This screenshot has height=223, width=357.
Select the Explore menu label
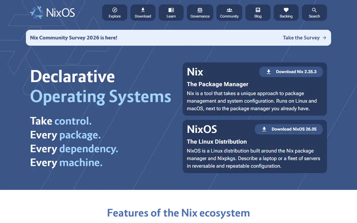coord(115,16)
